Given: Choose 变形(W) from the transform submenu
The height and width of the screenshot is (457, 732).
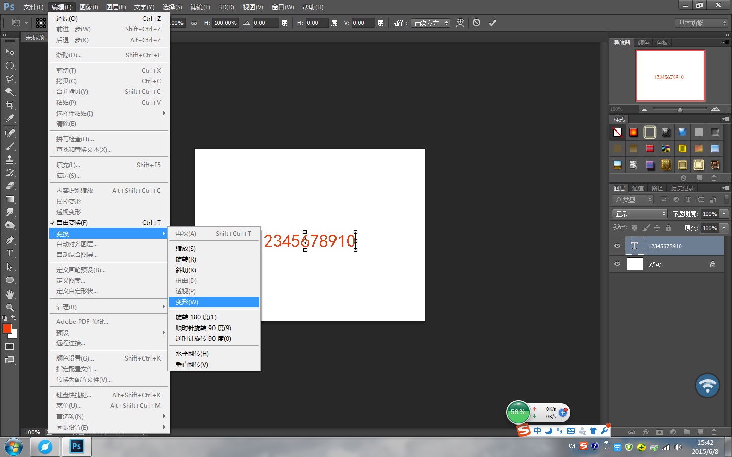Looking at the screenshot, I should click(x=214, y=302).
